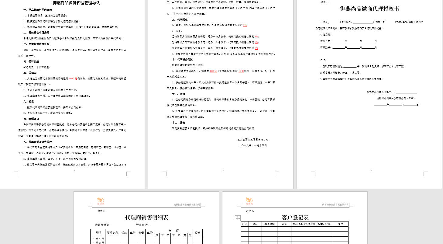Click the red 8% commission percentage
This screenshot has width=443, height=244.
256,48
